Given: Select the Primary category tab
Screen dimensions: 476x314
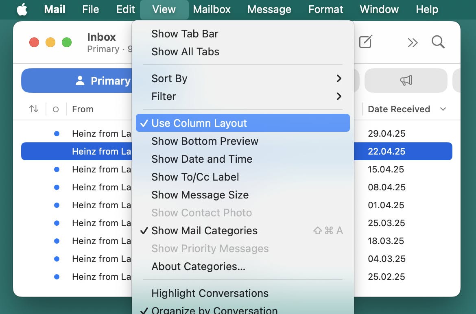Looking at the screenshot, I should click(x=76, y=81).
